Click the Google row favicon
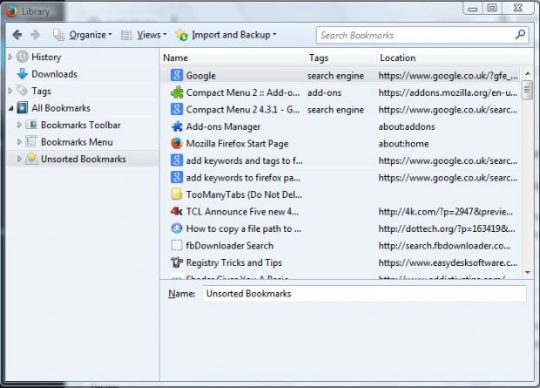This screenshot has width=540, height=388. pyautogui.click(x=177, y=75)
